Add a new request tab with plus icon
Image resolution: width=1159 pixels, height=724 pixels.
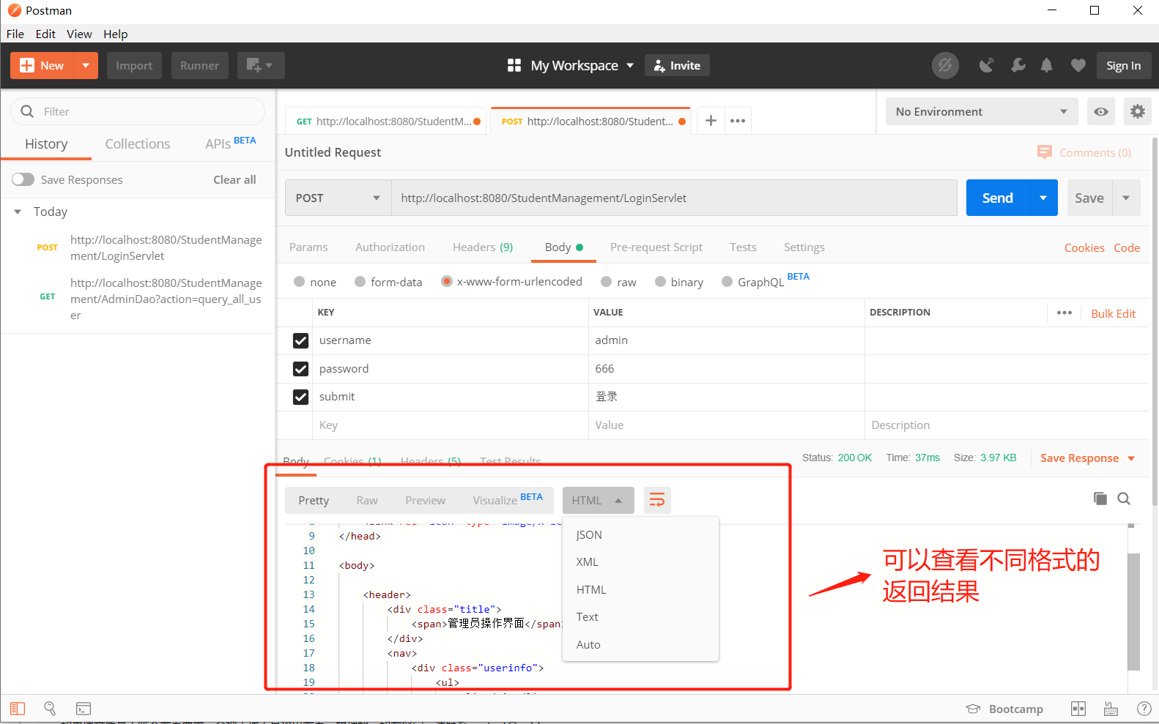(x=711, y=120)
